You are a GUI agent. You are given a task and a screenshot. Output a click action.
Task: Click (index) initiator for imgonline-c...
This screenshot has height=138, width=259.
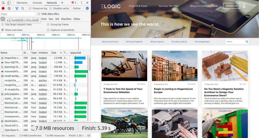coord(43,58)
